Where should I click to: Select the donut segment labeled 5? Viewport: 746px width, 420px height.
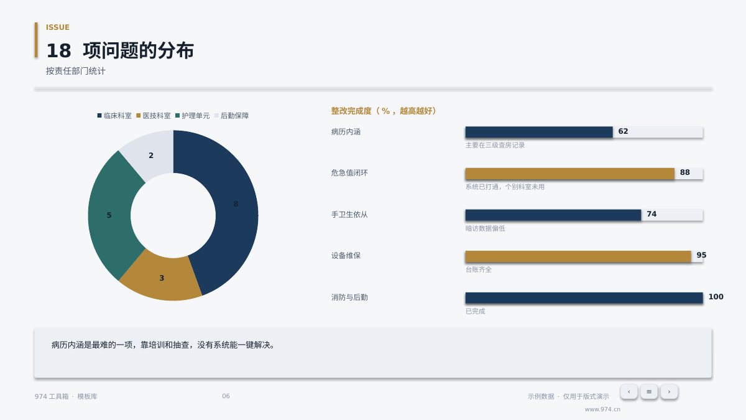tap(109, 215)
